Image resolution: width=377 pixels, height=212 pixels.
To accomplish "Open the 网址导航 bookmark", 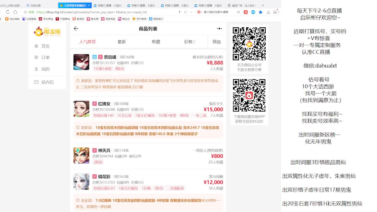I will pos(12,19).
